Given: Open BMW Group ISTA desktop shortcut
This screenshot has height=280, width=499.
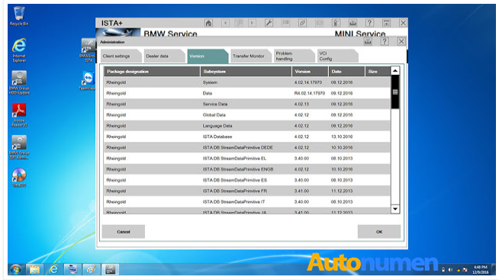Looking at the screenshot, I should tap(88, 50).
